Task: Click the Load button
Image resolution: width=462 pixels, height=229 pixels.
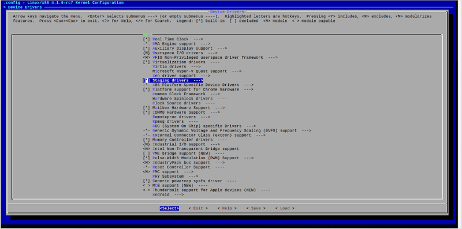Action: pos(285,208)
